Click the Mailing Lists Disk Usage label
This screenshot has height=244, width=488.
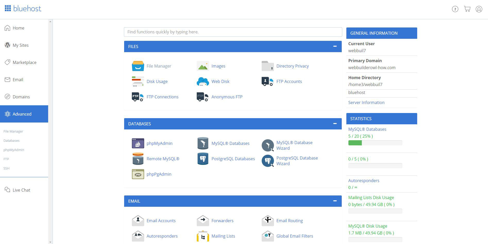371,198
